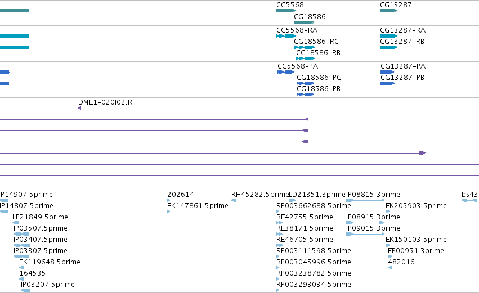Select the CG13287 gene label
This screenshot has width=479, height=293.
396,5
